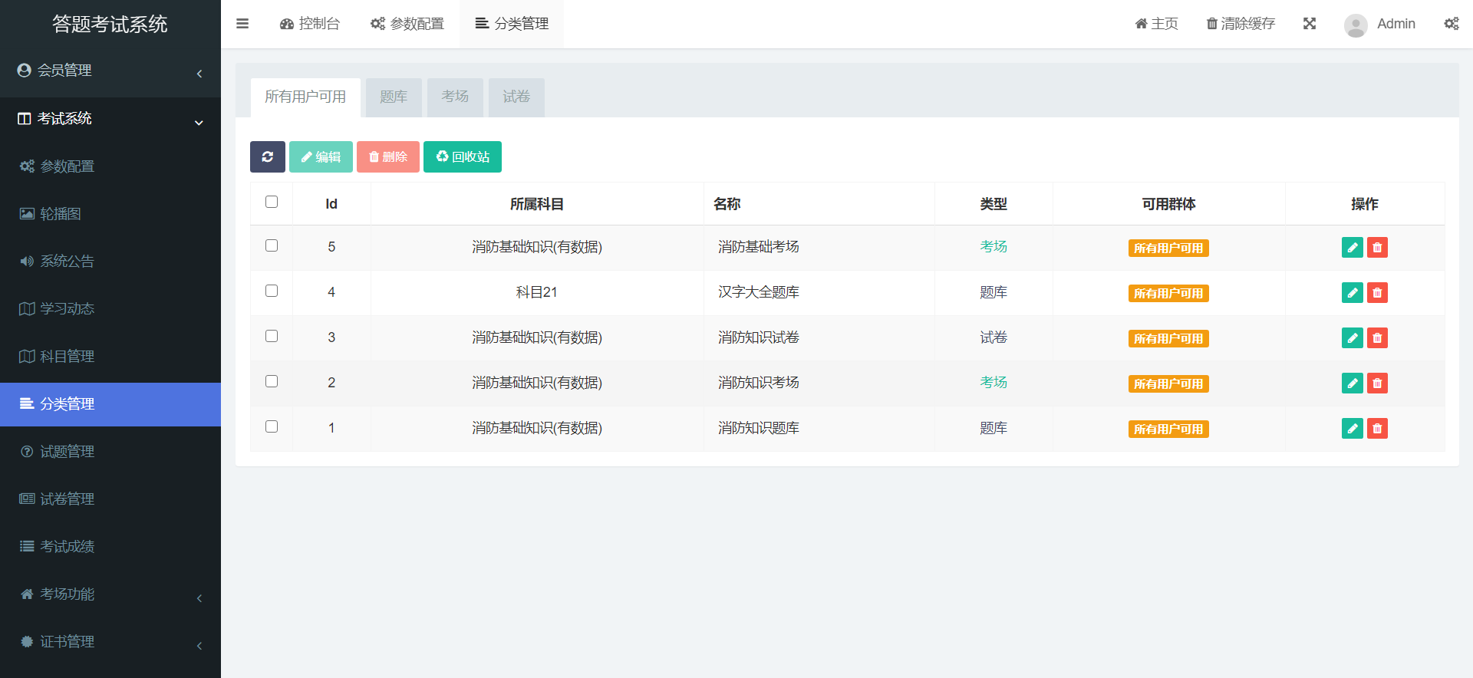The width and height of the screenshot is (1473, 678).
Task: Open 科目管理 in the sidebar
Action: (x=110, y=357)
